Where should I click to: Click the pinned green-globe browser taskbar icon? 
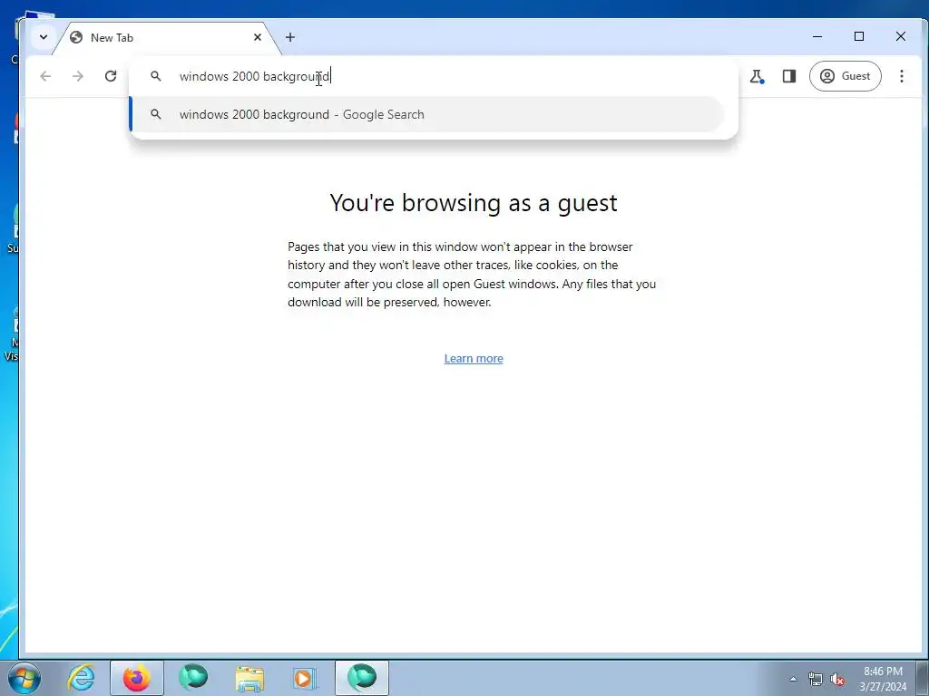[193, 678]
